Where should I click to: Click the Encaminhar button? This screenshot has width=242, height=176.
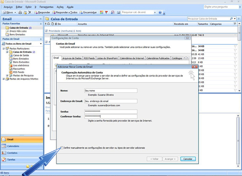(x=88, y=12)
